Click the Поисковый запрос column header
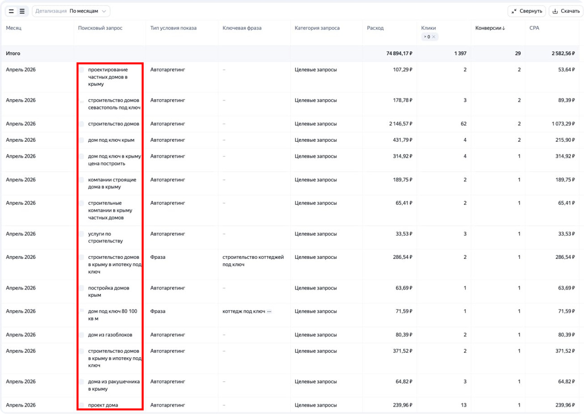Image resolution: width=584 pixels, height=414 pixels. (100, 28)
